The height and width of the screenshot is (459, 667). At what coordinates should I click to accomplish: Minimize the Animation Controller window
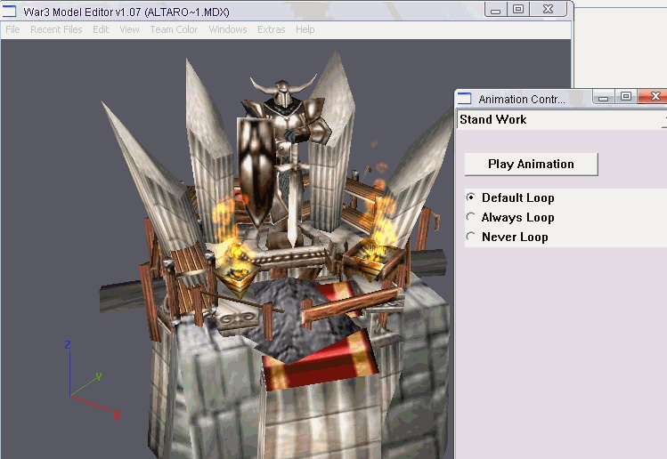point(603,97)
